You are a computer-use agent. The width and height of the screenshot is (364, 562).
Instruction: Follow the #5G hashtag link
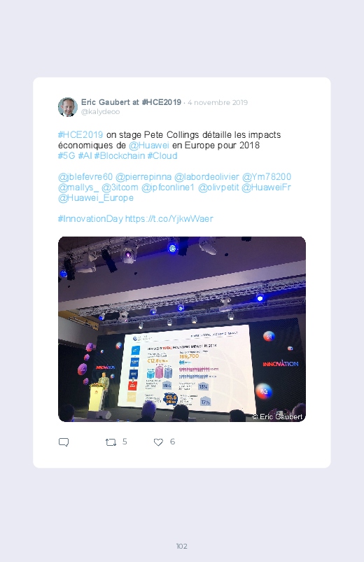[66, 155]
